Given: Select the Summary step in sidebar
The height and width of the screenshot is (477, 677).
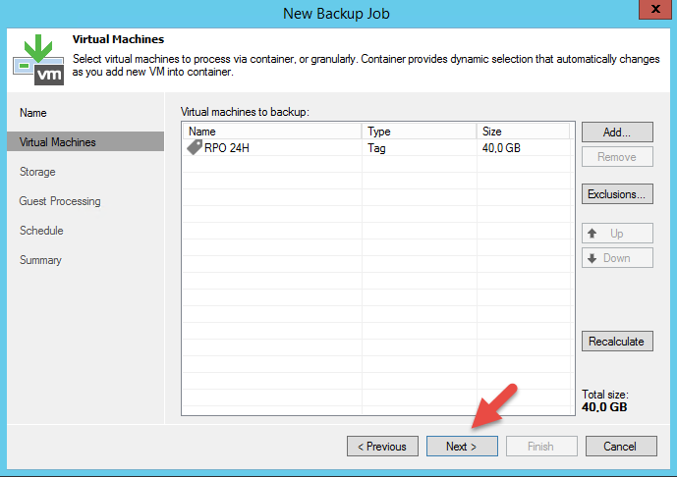Looking at the screenshot, I should click(40, 260).
